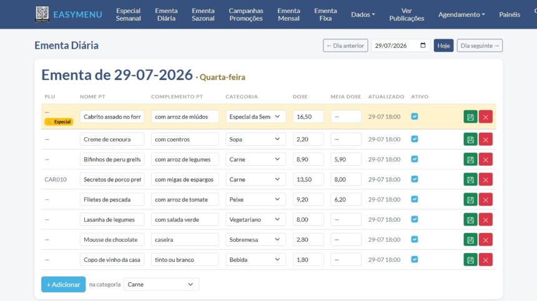The height and width of the screenshot is (301, 537).
Task: Edit Meia Dose price 8,00
Action: pos(346,179)
